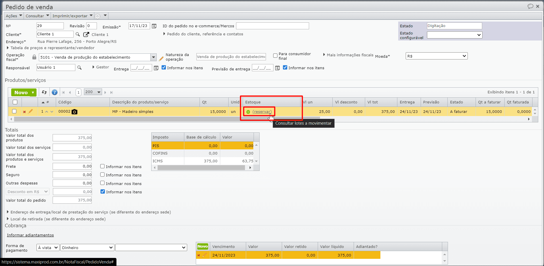Open Informar adiantamentos link

coord(30,235)
